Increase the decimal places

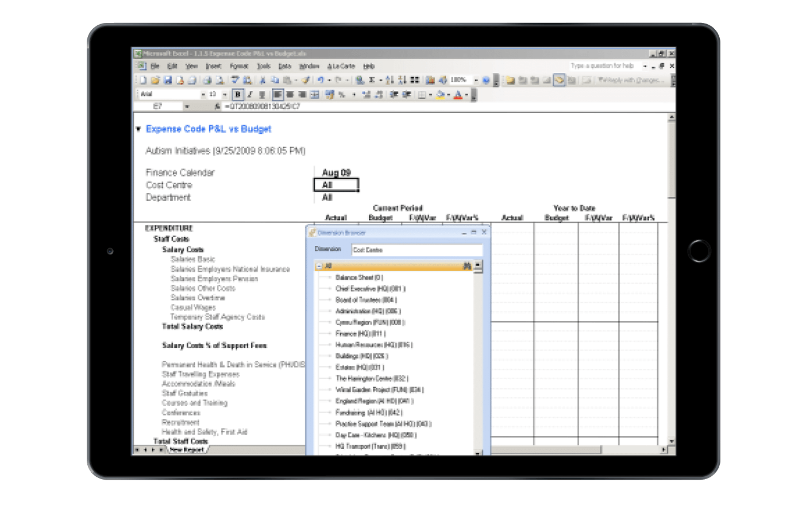[x=367, y=94]
